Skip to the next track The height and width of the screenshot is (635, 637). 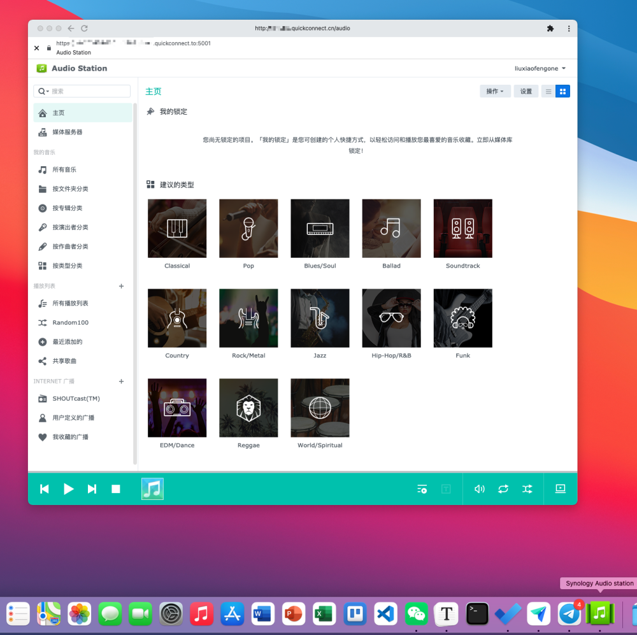pyautogui.click(x=92, y=489)
